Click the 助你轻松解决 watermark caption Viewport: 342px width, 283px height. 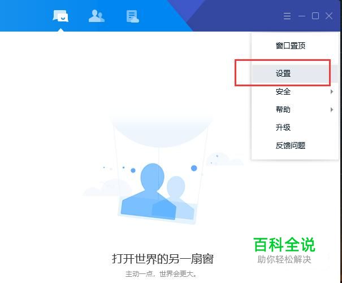click(284, 259)
